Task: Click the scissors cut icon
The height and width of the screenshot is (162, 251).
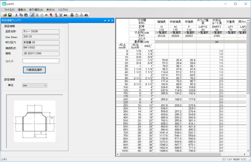Action: [x=16, y=15]
